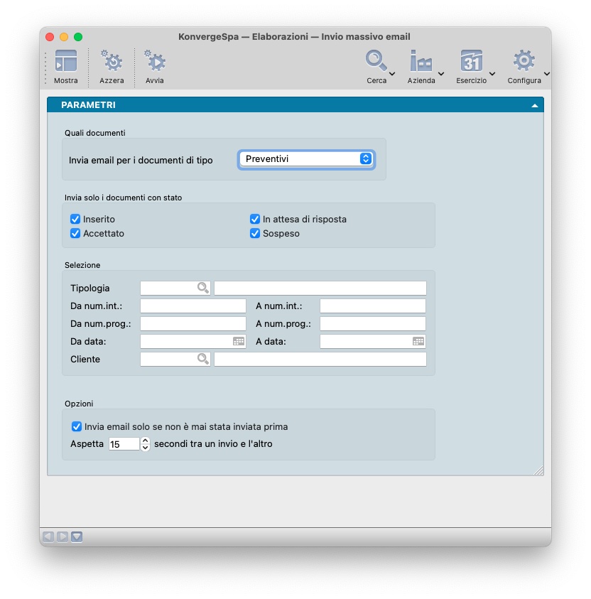This screenshot has height=599, width=591.
Task: Toggle the Sospeso checkbox
Action: [255, 234]
